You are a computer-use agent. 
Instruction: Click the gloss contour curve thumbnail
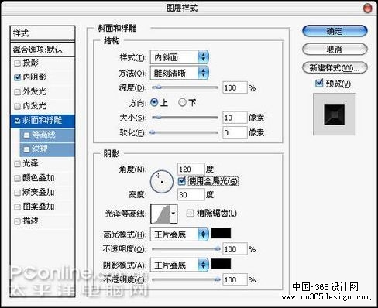[x=160, y=214]
